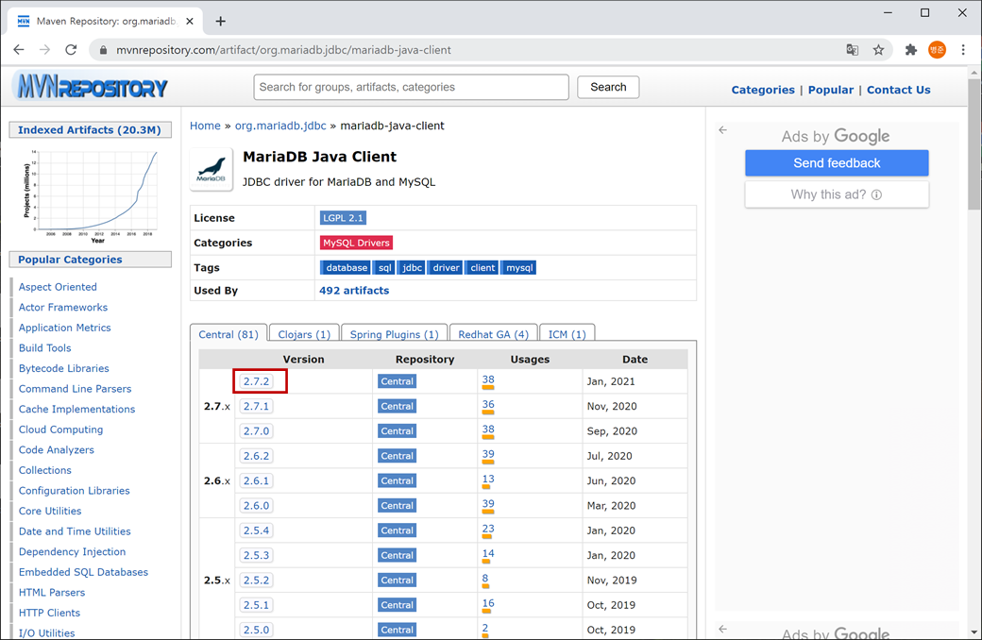Click the browser forward arrow

coord(44,49)
